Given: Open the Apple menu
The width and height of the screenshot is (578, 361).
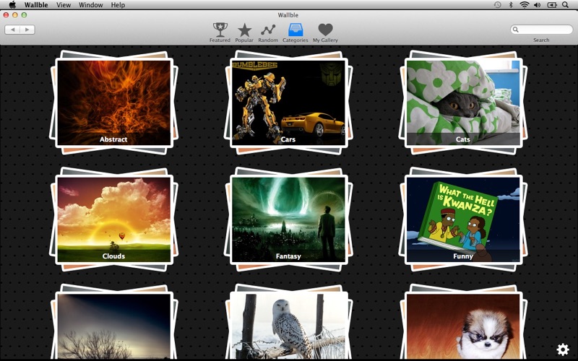Looking at the screenshot, I should tap(12, 5).
